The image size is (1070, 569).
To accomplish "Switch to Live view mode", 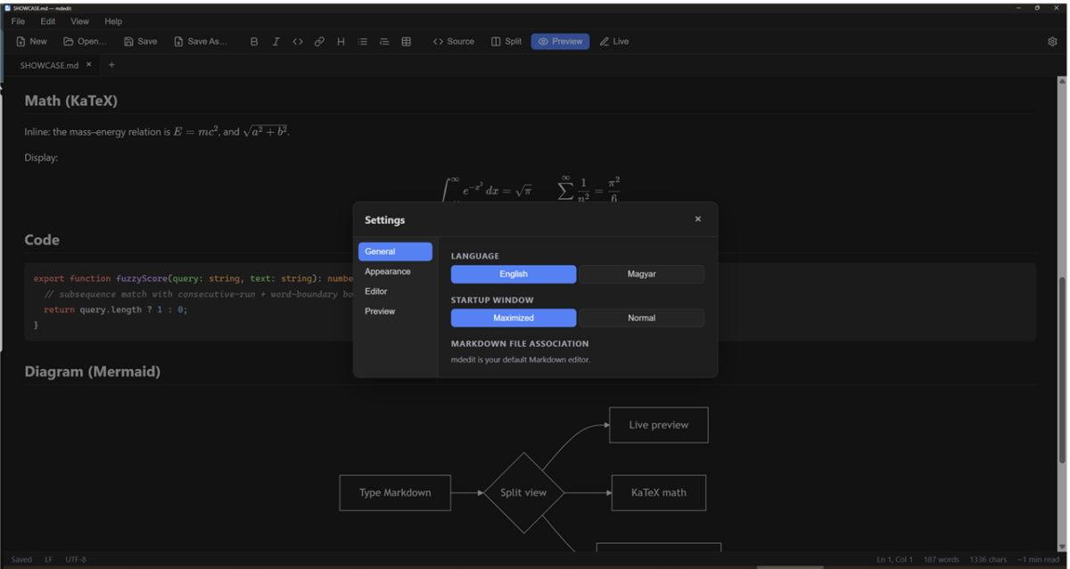I will (614, 41).
